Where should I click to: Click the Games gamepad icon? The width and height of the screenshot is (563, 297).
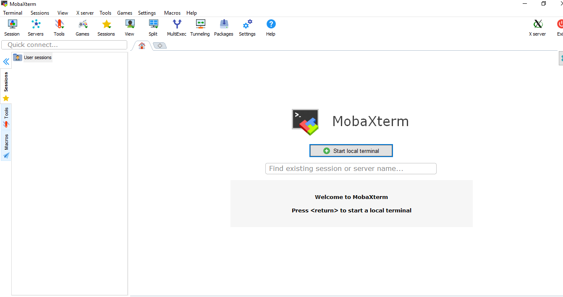[83, 28]
